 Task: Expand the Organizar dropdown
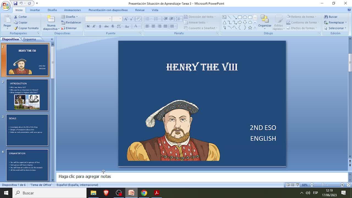[x=265, y=26]
